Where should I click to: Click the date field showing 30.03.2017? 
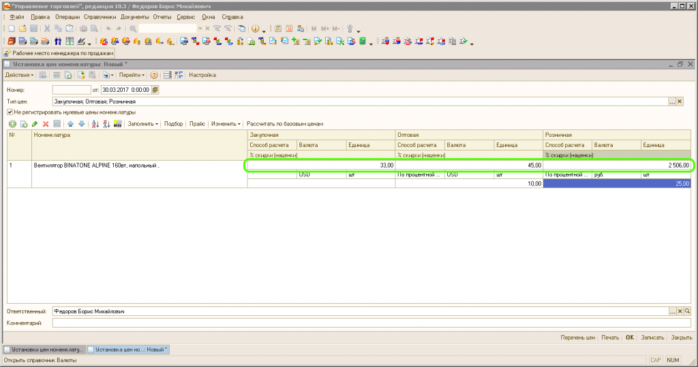pyautogui.click(x=126, y=90)
